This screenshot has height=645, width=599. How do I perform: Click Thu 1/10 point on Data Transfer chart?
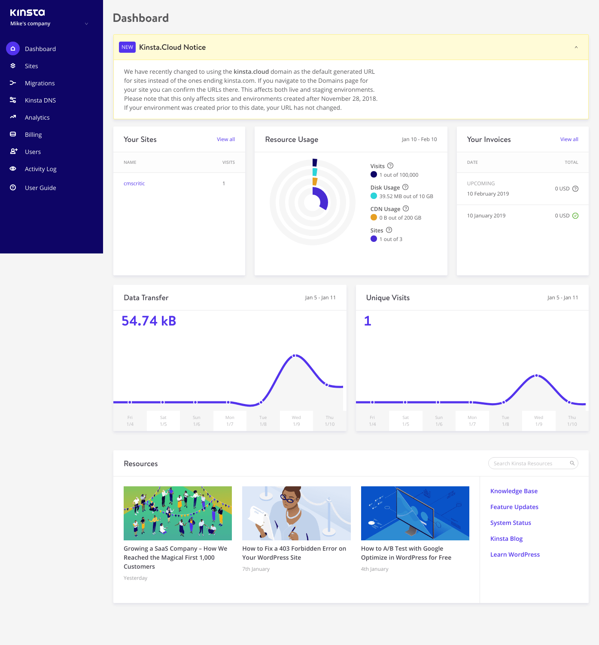point(327,385)
